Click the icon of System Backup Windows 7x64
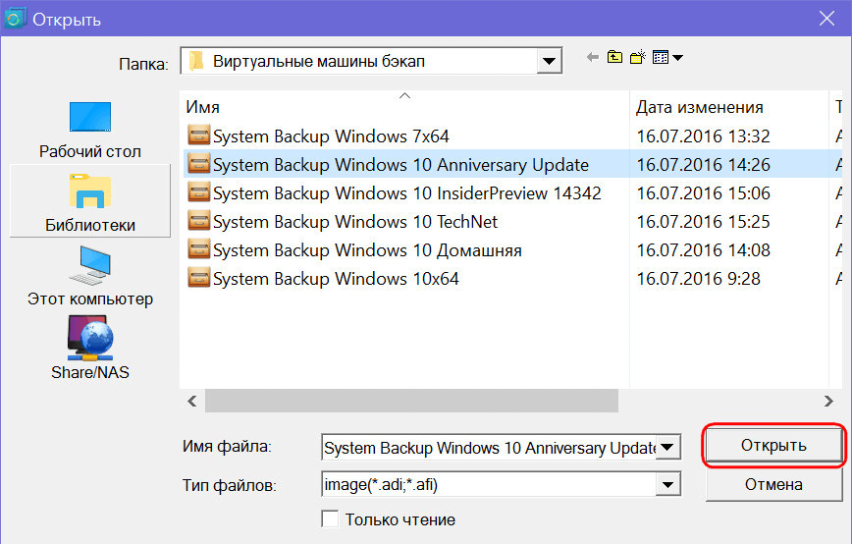This screenshot has height=544, width=852. click(199, 136)
